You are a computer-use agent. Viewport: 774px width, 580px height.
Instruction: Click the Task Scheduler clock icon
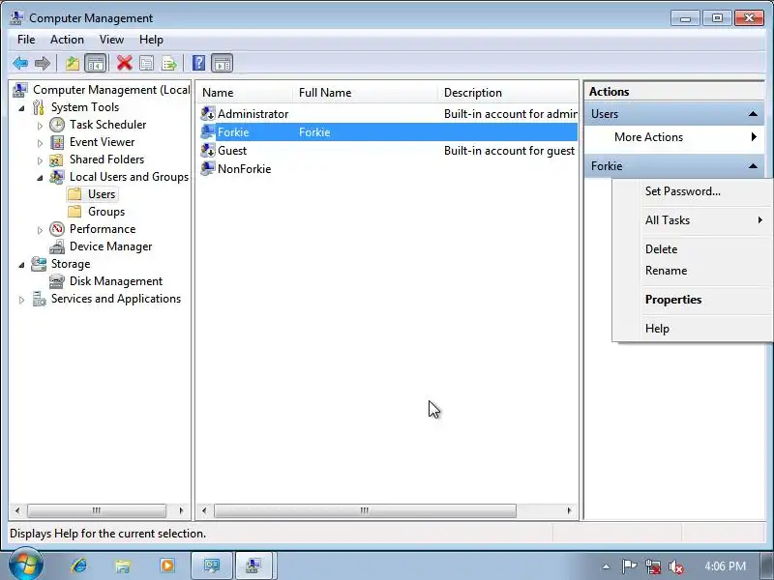pyautogui.click(x=57, y=125)
